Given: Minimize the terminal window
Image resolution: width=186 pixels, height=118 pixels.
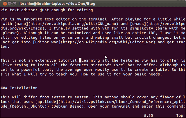Looking at the screenshot, I should [10, 4].
